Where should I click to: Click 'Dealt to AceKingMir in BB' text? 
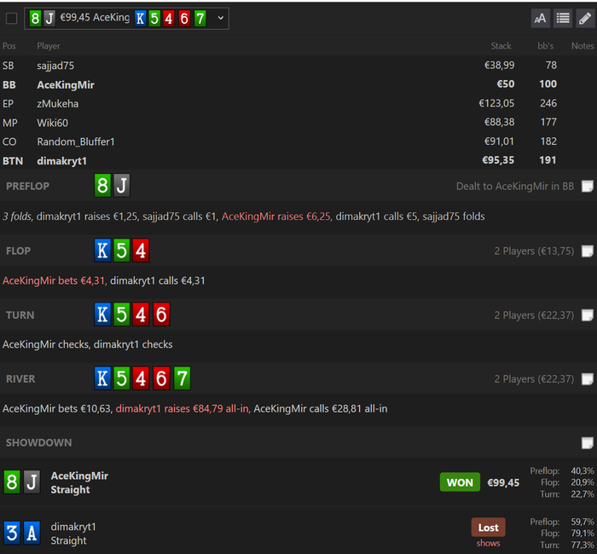point(515,187)
